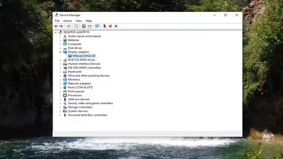This screenshot has height=159, width=283.
Task: Select the 'Storage controllers' label
Action: [80, 107]
